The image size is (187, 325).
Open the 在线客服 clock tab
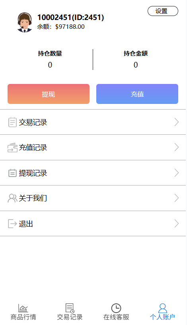pyautogui.click(x=116, y=312)
